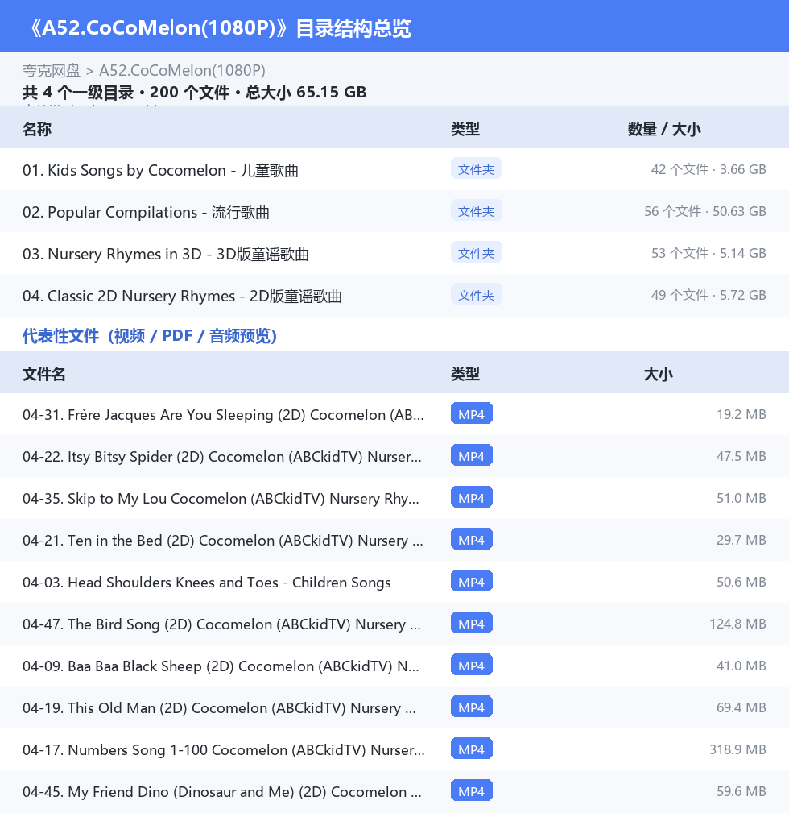Click the 代表性文件 section heading
This screenshot has height=838, width=789.
click(x=150, y=336)
